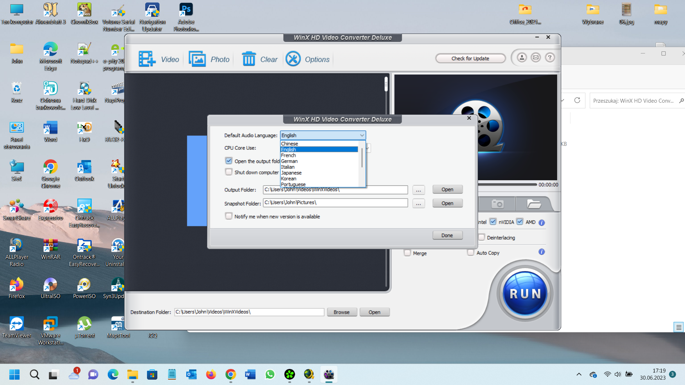685x385 pixels.
Task: Click the volume icon in the system tray
Action: point(618,374)
